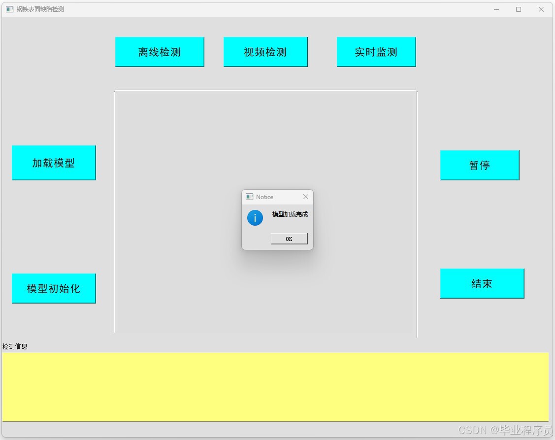The width and height of the screenshot is (555, 440).
Task: Click inside the yellow 检测信息 text area
Action: pos(275,387)
